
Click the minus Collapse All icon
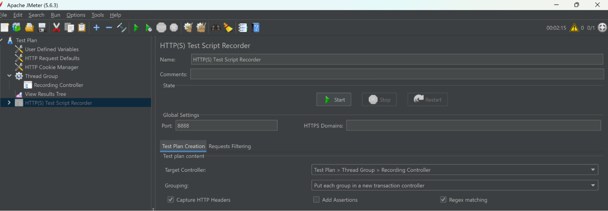(109, 28)
